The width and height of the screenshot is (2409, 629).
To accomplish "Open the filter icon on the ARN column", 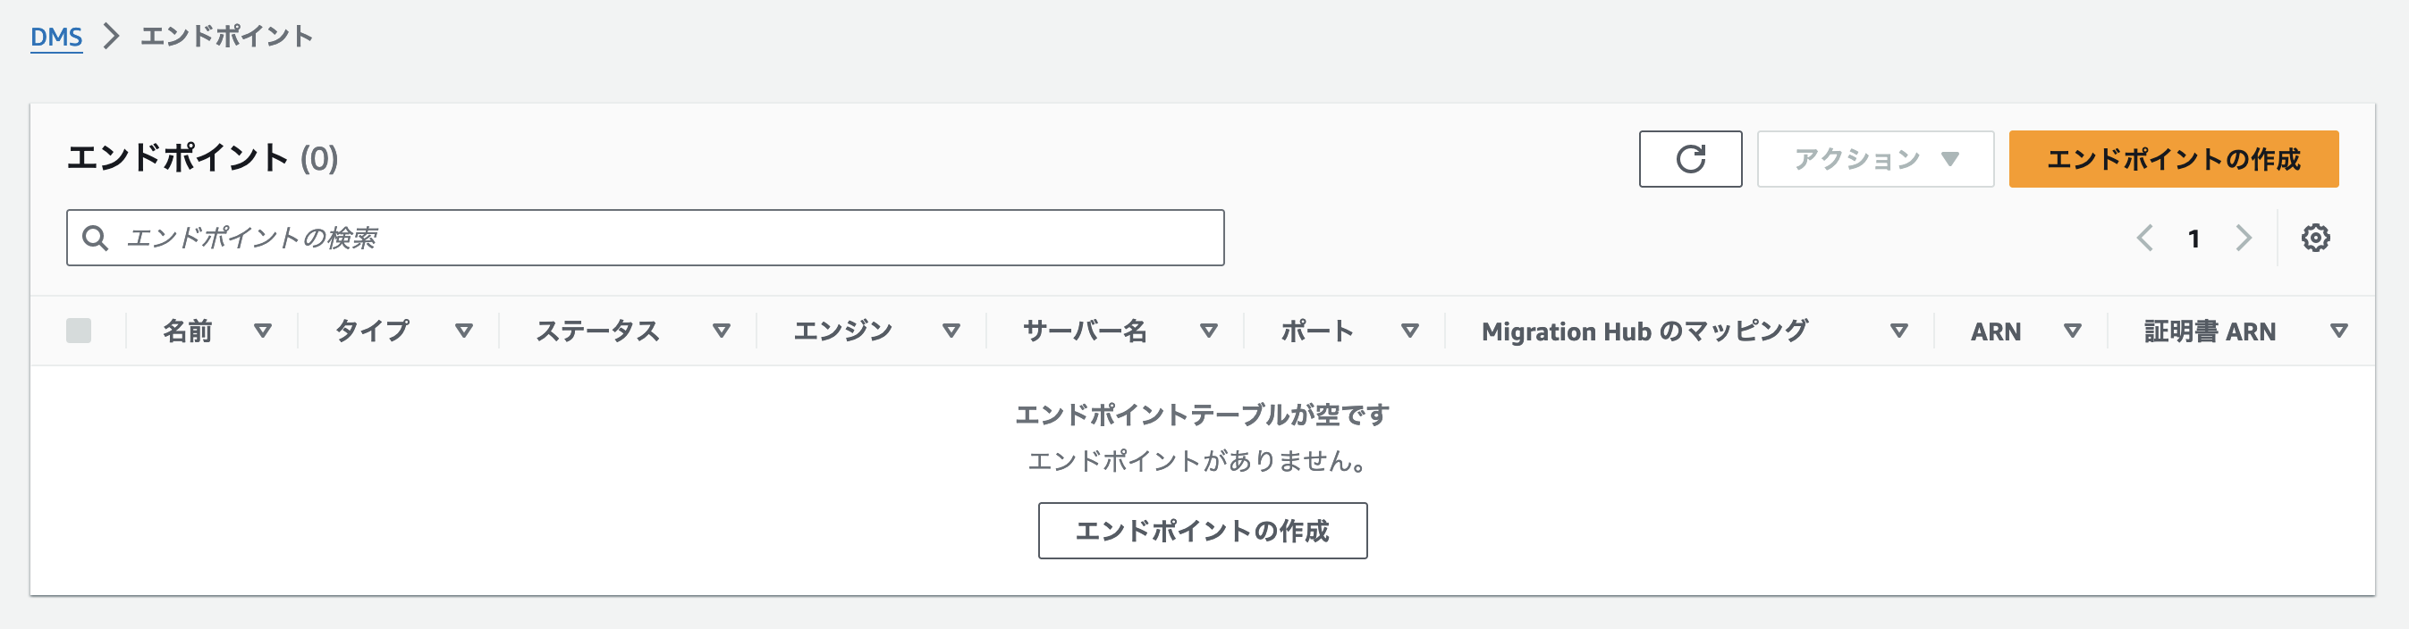I will pyautogui.click(x=2074, y=330).
